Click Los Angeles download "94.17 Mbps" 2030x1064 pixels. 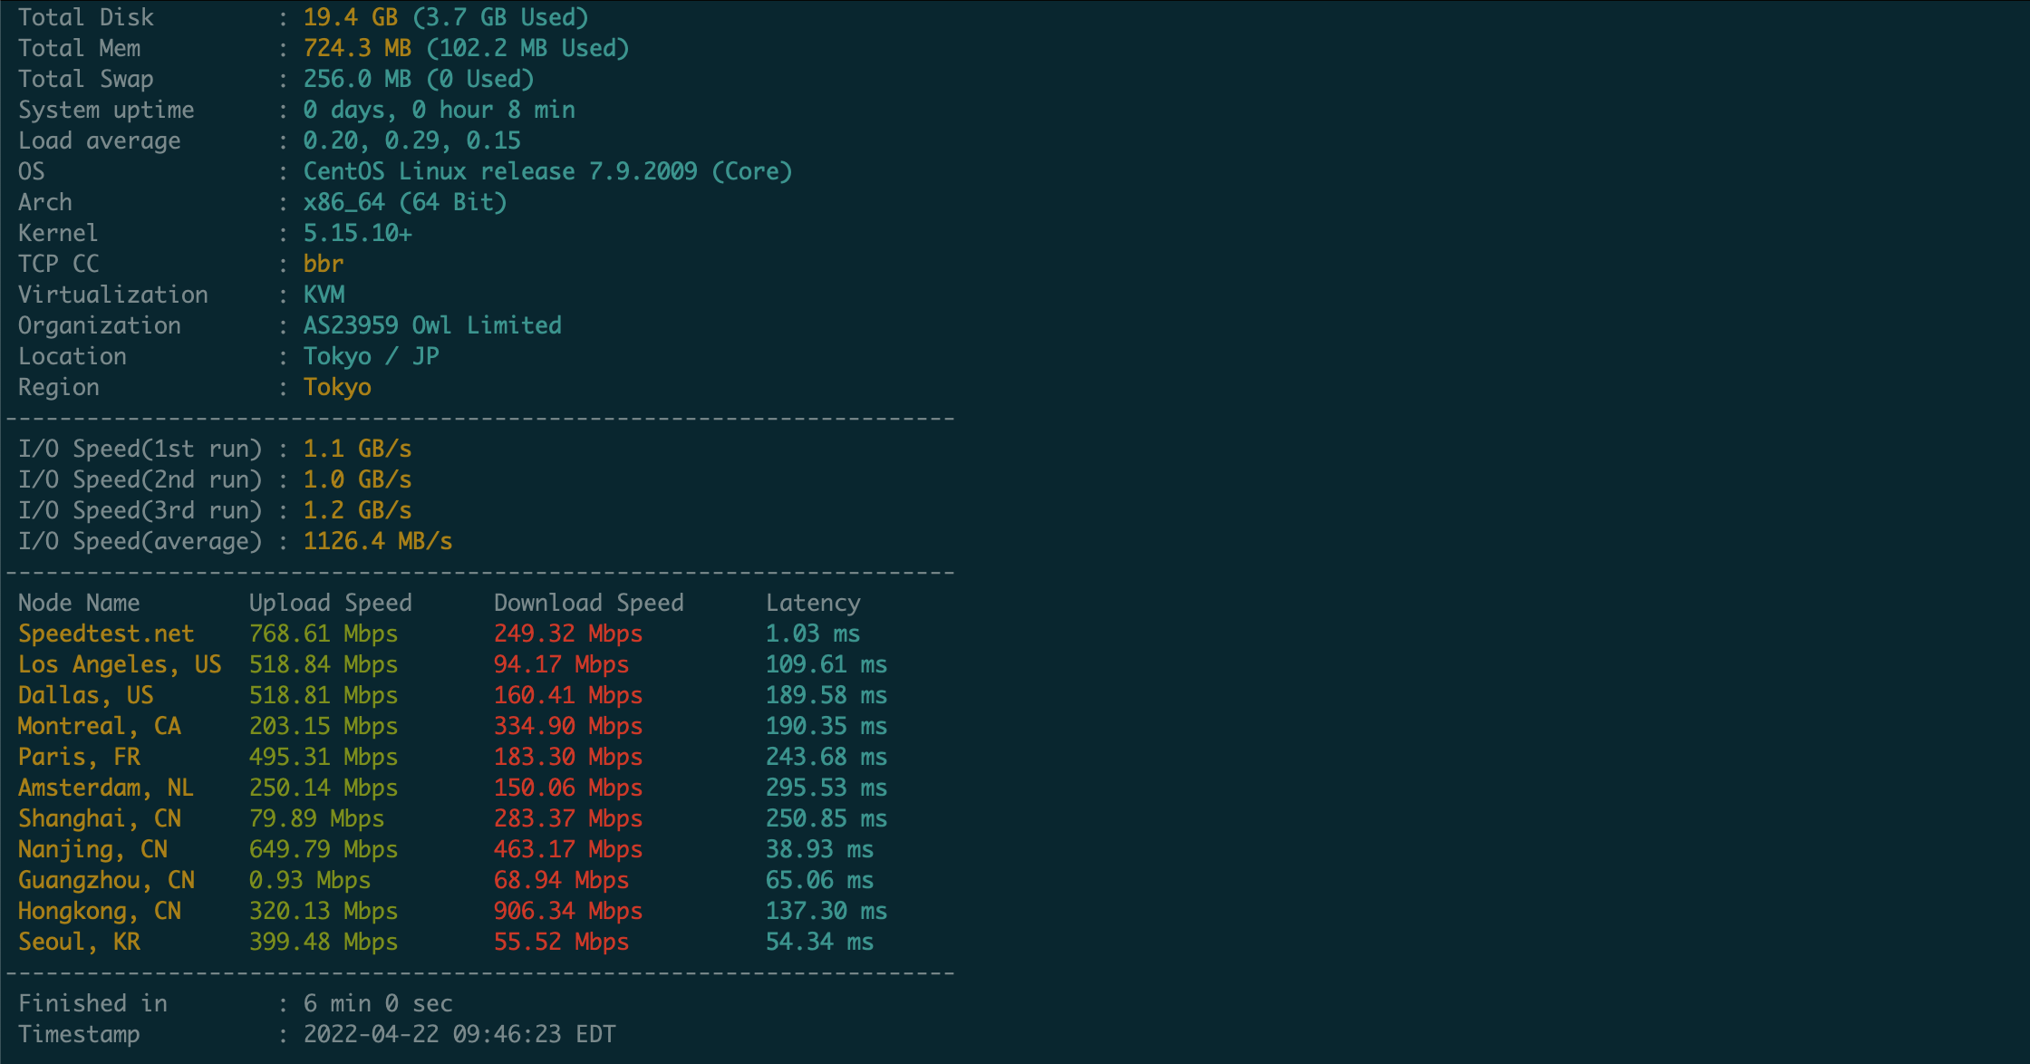[x=561, y=664]
